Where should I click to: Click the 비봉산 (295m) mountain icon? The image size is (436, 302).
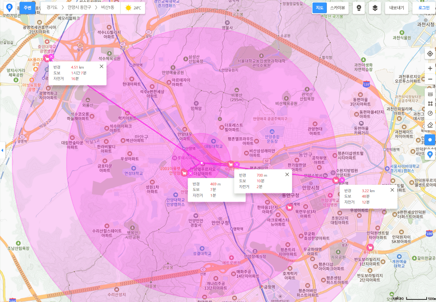(236, 90)
